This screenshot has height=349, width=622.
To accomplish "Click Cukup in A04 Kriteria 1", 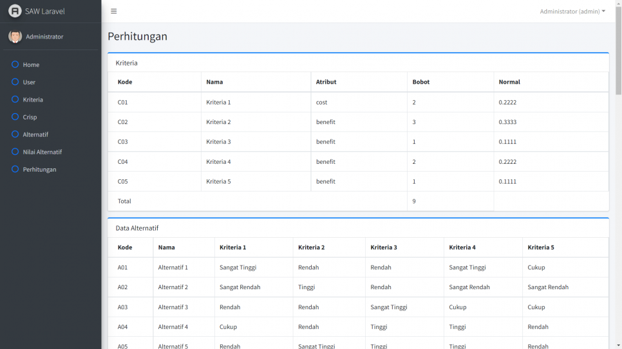I will coord(228,327).
